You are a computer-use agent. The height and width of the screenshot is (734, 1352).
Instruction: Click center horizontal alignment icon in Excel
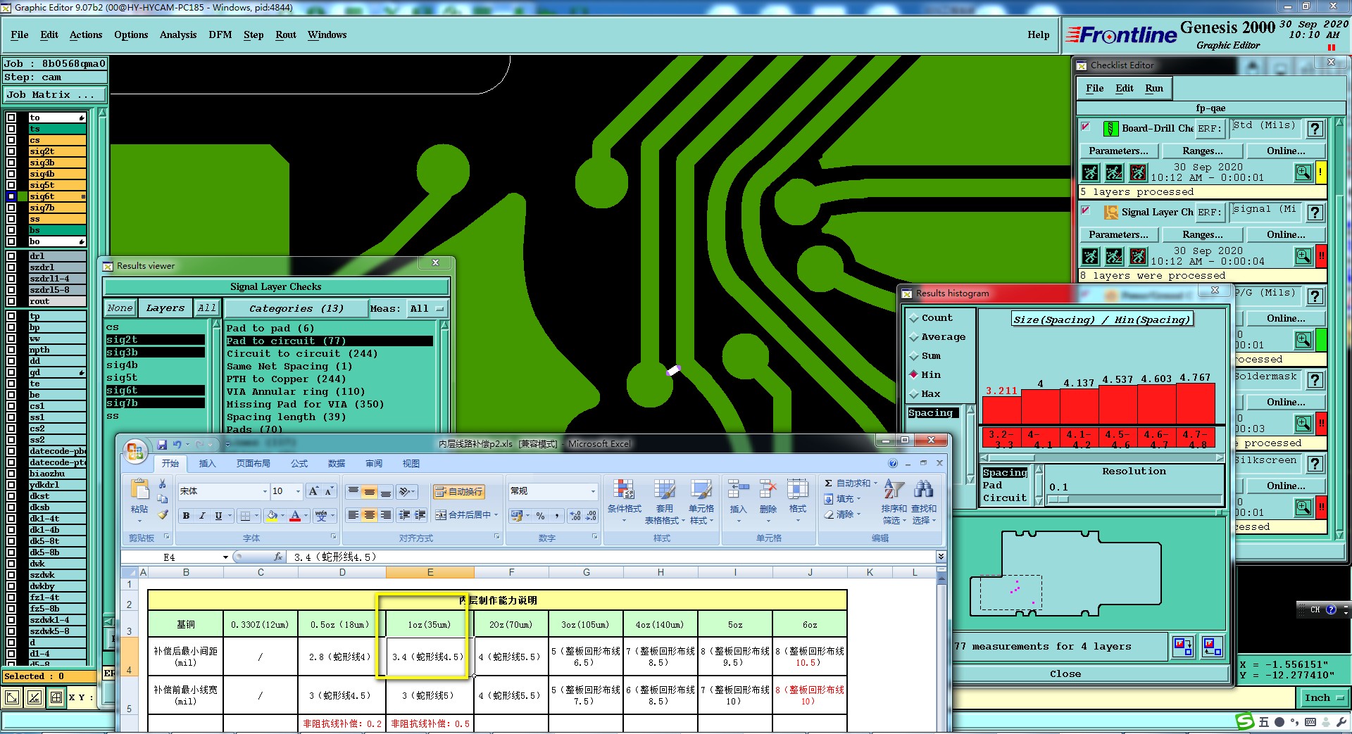coord(369,516)
